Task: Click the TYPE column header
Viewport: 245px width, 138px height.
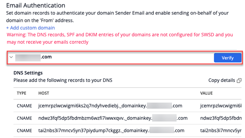Action: [x=22, y=93]
